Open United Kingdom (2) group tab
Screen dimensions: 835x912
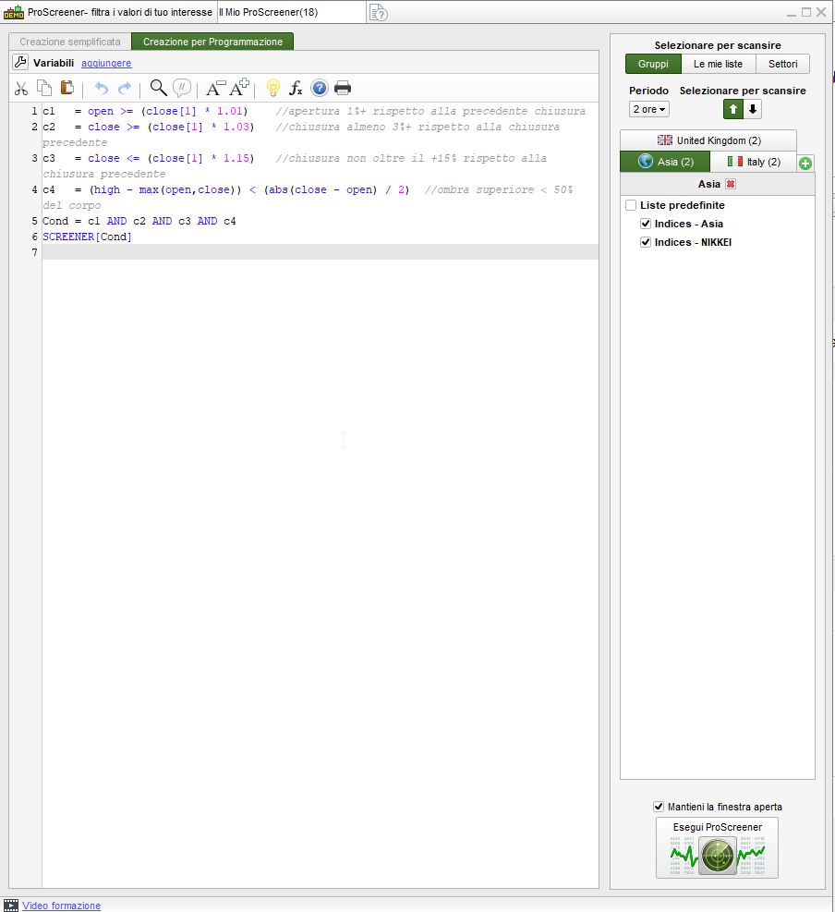click(708, 140)
